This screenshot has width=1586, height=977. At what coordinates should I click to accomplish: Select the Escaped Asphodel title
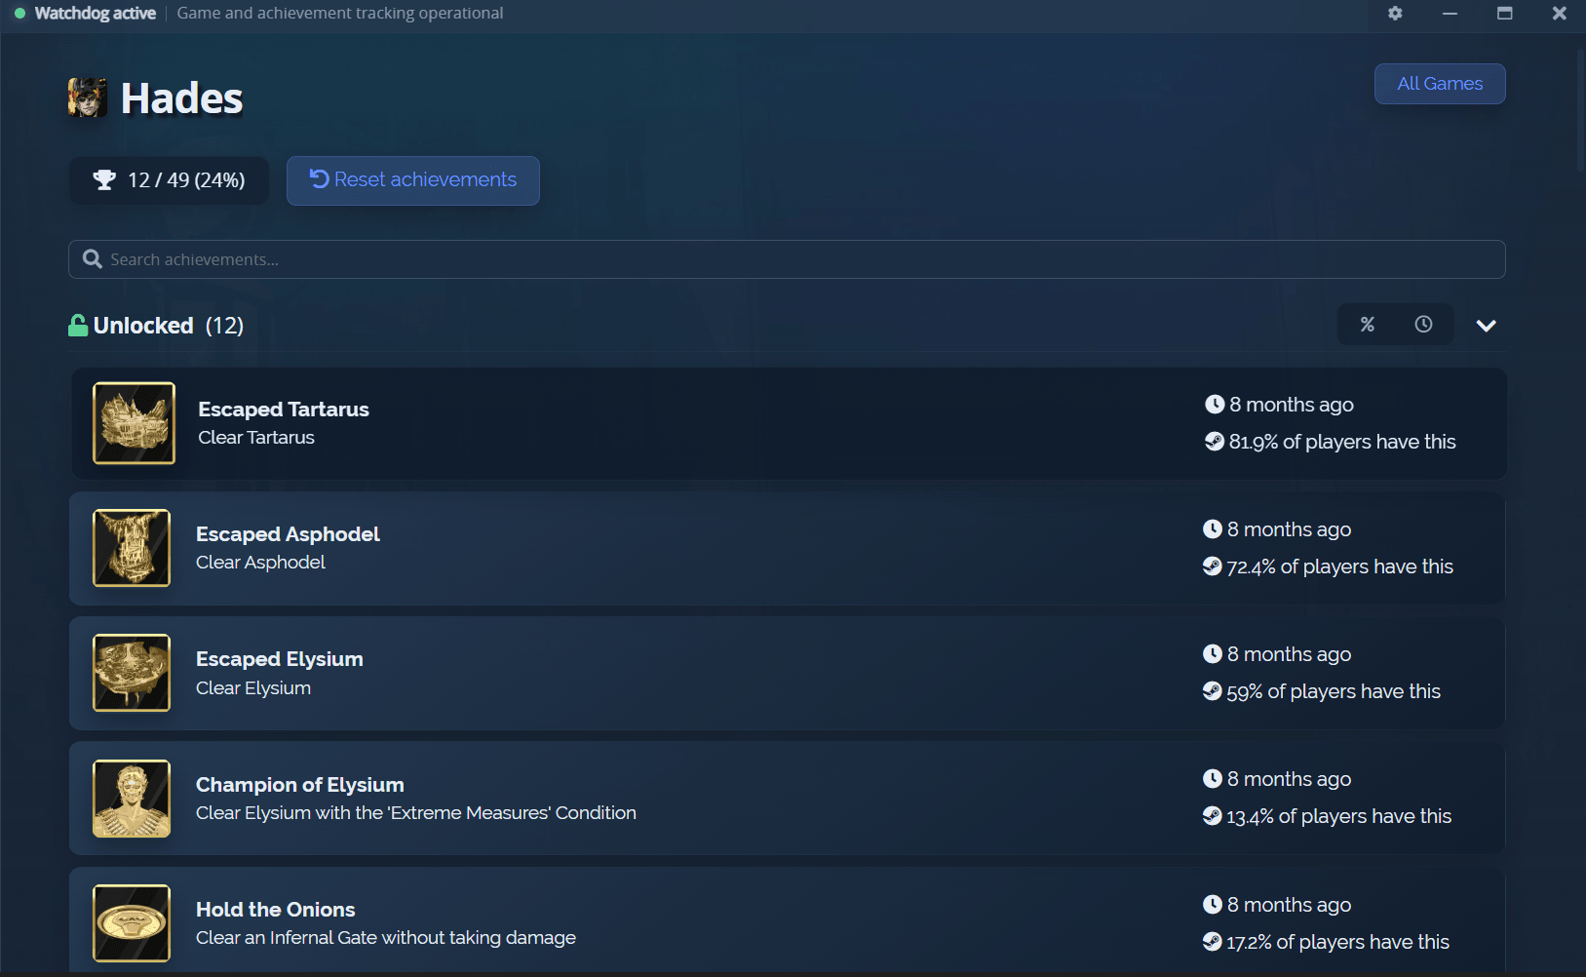coord(288,534)
